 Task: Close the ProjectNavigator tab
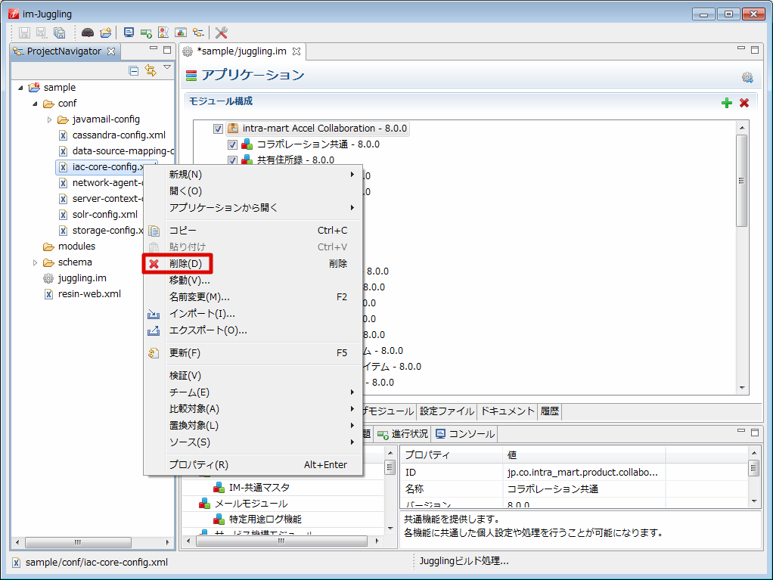point(111,51)
